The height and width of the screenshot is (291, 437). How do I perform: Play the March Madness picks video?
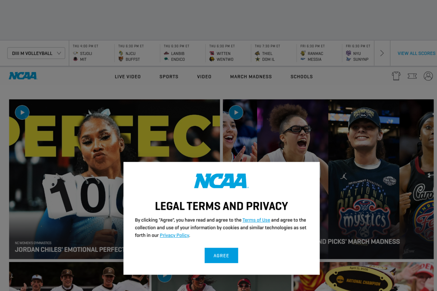tap(236, 112)
